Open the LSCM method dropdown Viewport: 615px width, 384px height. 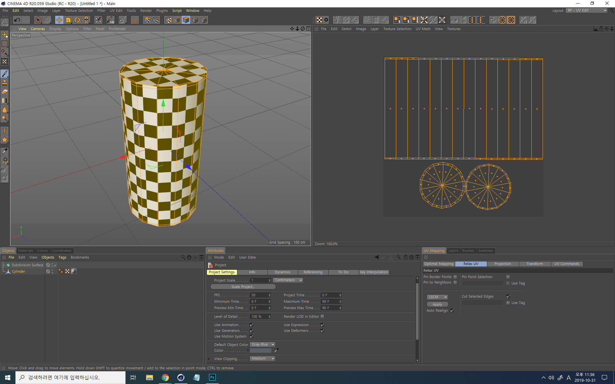click(x=438, y=297)
